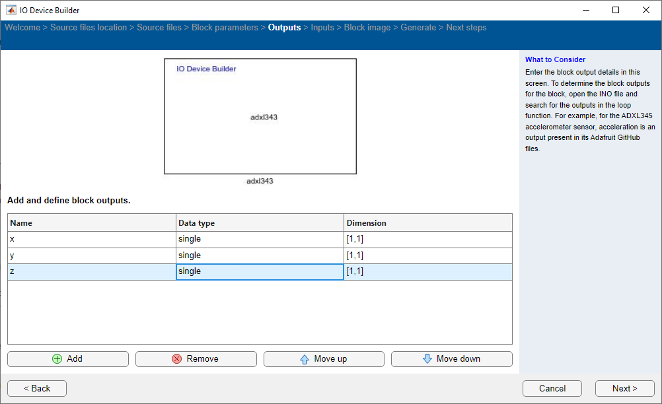Open the data type cell for z
Screen dimensions: 662x404
pyautogui.click(x=260, y=271)
